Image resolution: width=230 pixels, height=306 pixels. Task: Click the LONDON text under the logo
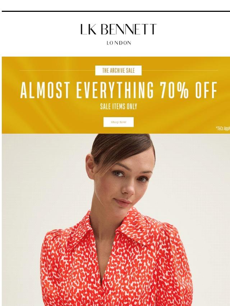pyautogui.click(x=119, y=43)
